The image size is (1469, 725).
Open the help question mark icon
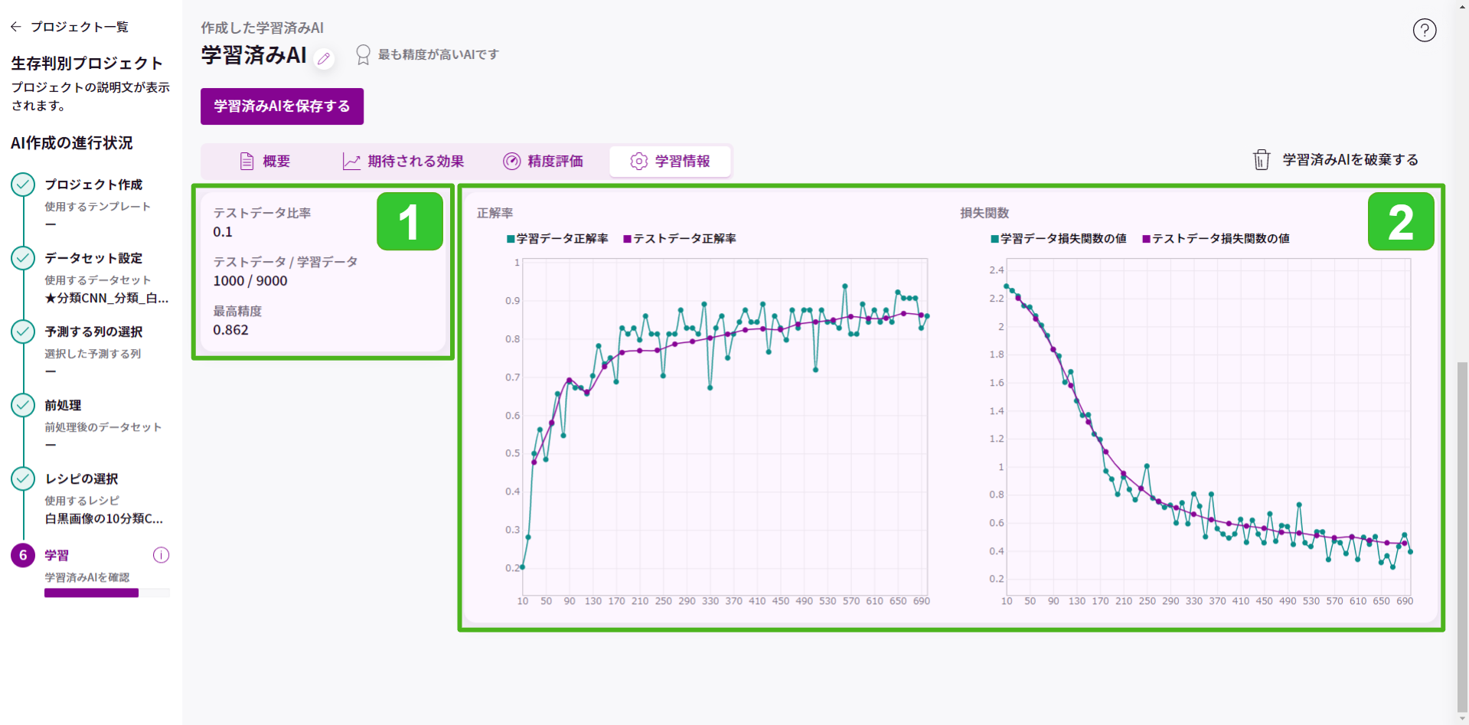click(x=1424, y=31)
